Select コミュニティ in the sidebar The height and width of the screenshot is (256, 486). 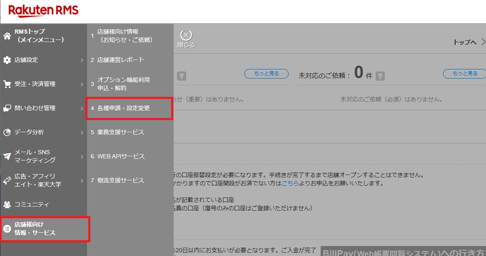coord(43,204)
